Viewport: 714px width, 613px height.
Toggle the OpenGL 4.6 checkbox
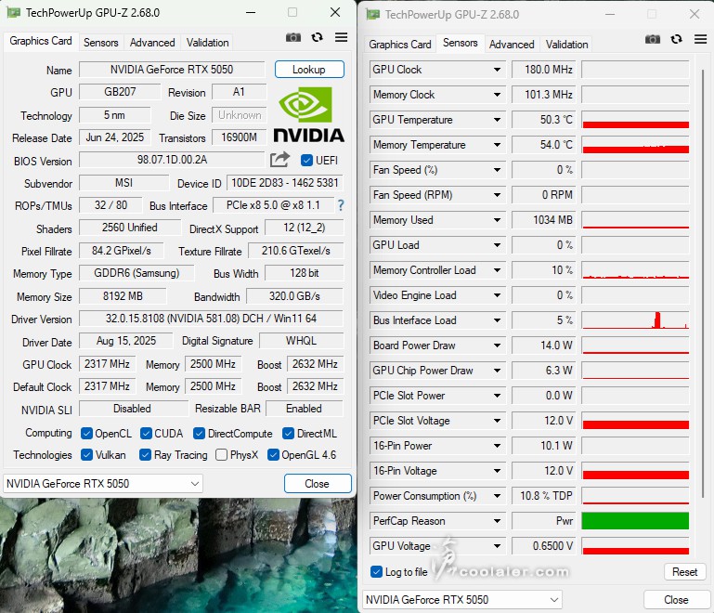pos(273,455)
